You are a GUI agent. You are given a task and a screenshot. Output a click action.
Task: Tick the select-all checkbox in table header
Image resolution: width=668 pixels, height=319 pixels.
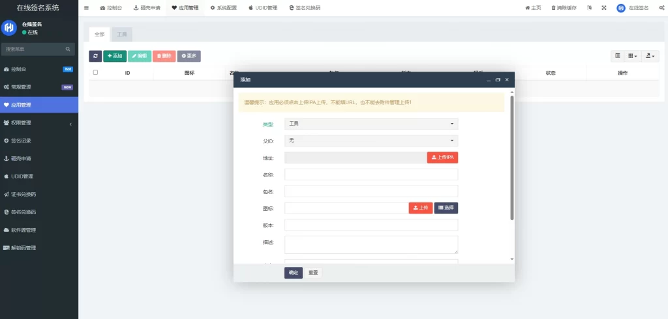[95, 73]
